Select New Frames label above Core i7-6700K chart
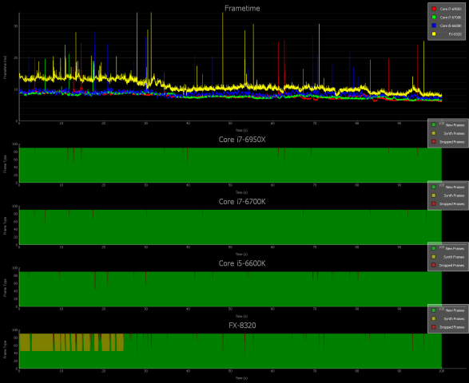 [x=455, y=187]
